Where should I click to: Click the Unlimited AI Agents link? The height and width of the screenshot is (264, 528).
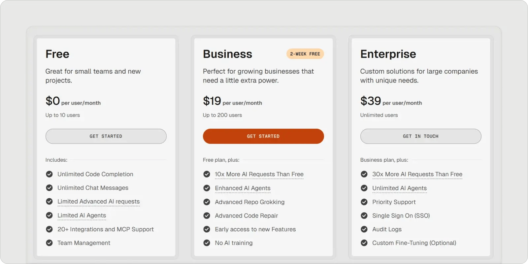tap(399, 188)
